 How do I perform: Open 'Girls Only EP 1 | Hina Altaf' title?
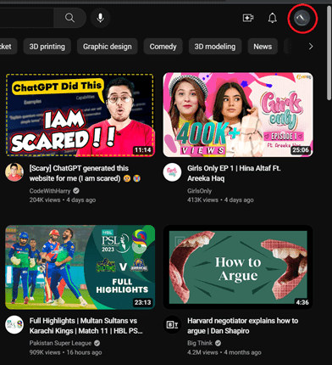tap(234, 173)
